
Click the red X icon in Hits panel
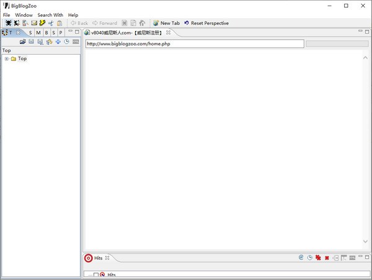tap(327, 258)
